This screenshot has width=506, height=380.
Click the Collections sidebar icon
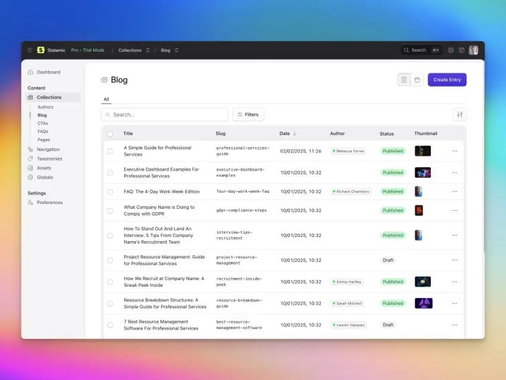pyautogui.click(x=30, y=97)
